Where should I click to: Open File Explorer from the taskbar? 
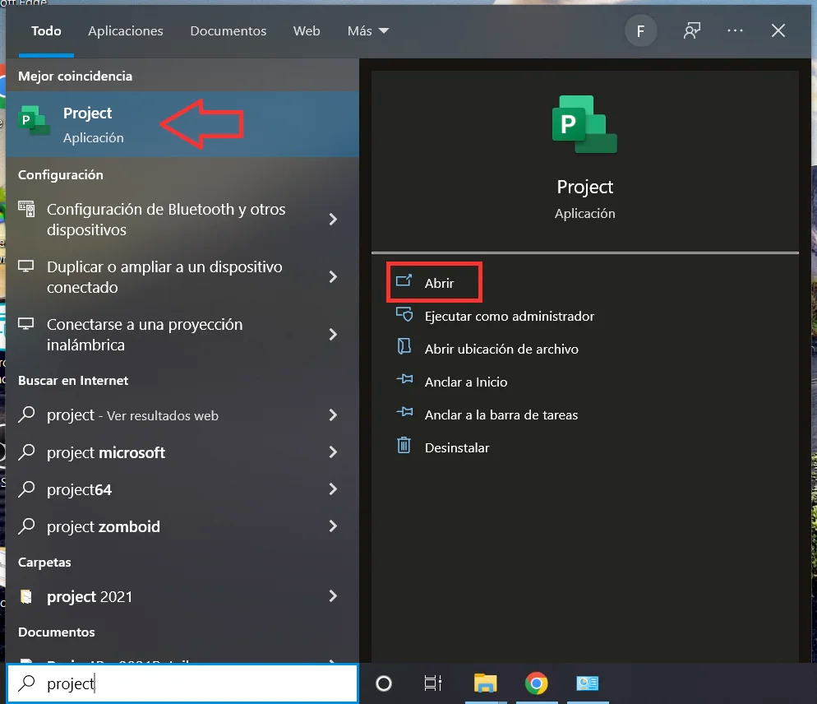(485, 683)
